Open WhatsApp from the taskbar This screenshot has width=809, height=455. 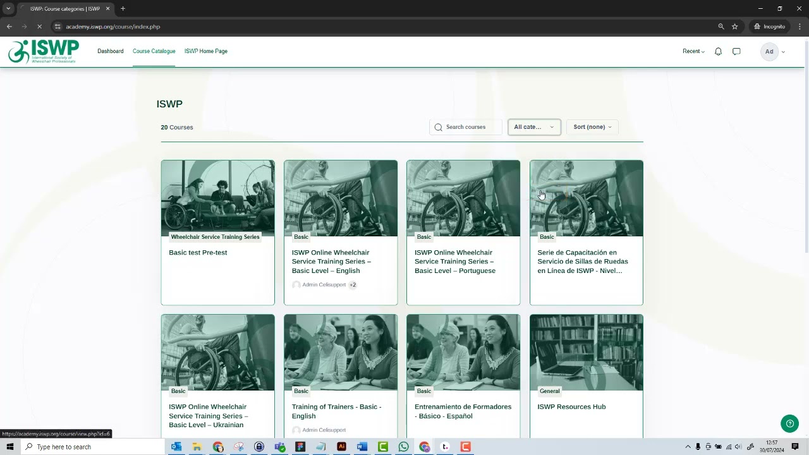tap(403, 447)
